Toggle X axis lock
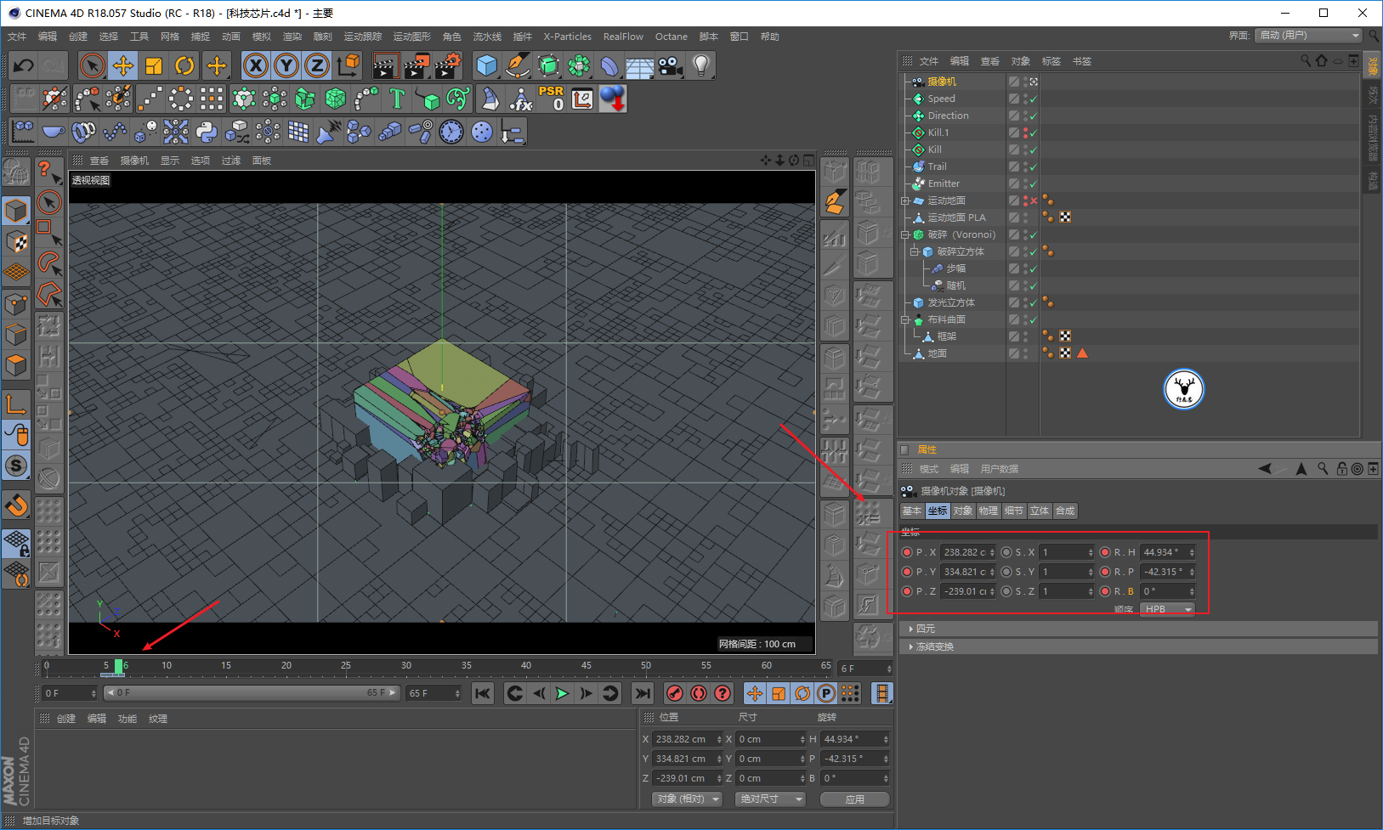The image size is (1383, 830). 256,65
